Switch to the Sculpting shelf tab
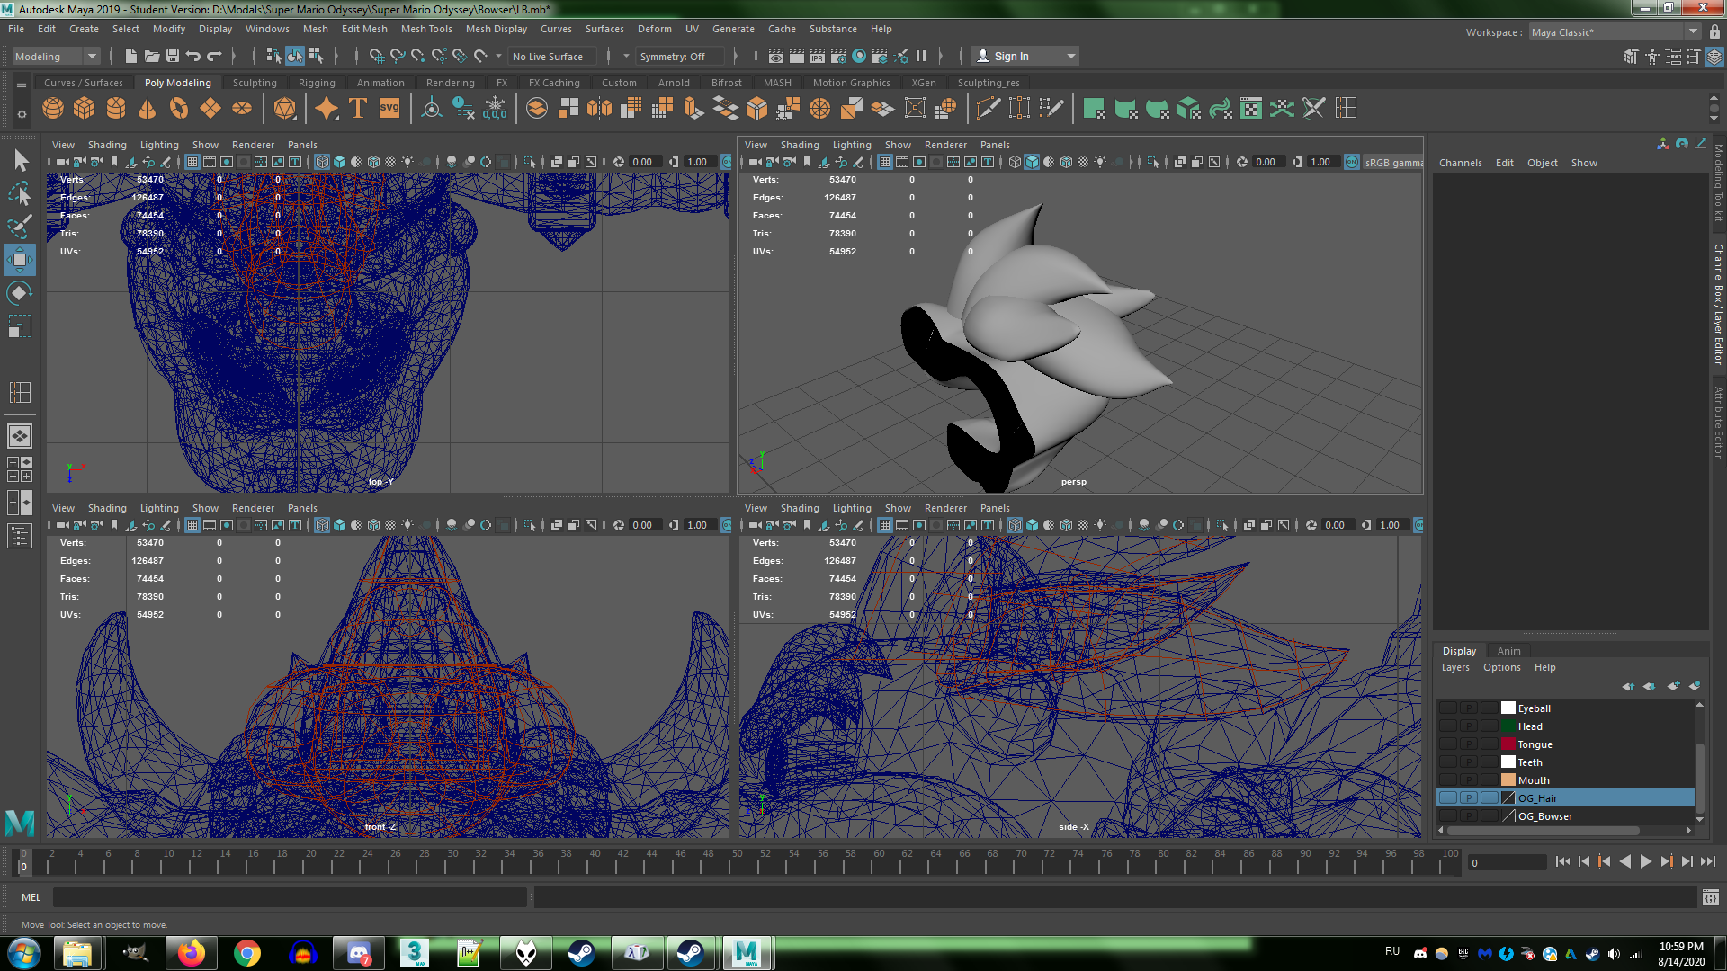 point(255,83)
